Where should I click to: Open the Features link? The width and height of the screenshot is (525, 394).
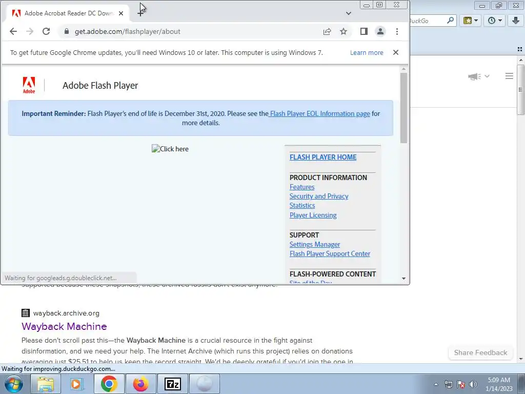(x=302, y=187)
